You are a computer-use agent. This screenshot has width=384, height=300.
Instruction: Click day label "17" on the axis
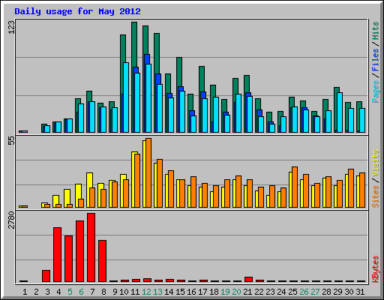click(x=202, y=292)
